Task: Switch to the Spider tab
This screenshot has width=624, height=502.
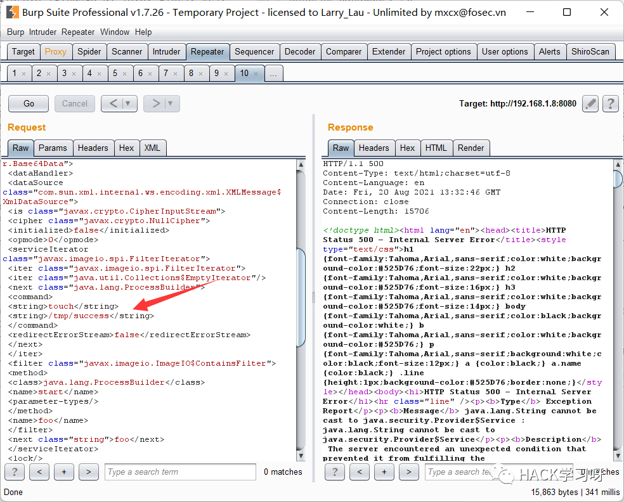Action: tap(89, 52)
